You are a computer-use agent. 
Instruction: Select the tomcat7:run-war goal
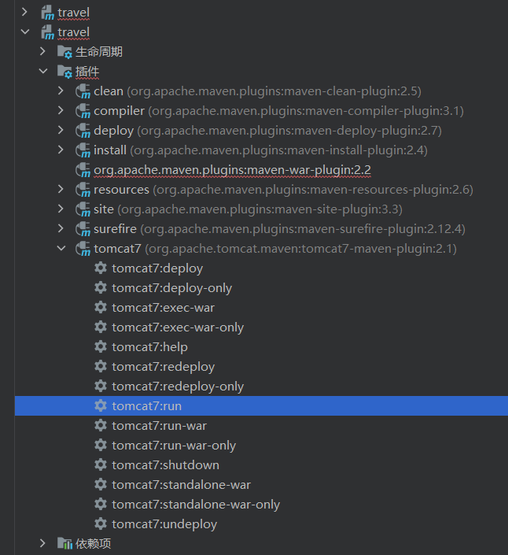coord(159,426)
